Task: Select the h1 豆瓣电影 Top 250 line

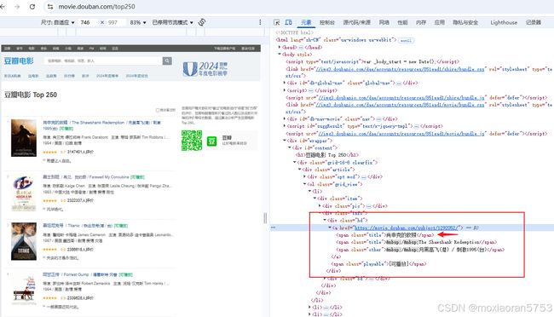Action: tap(327, 155)
